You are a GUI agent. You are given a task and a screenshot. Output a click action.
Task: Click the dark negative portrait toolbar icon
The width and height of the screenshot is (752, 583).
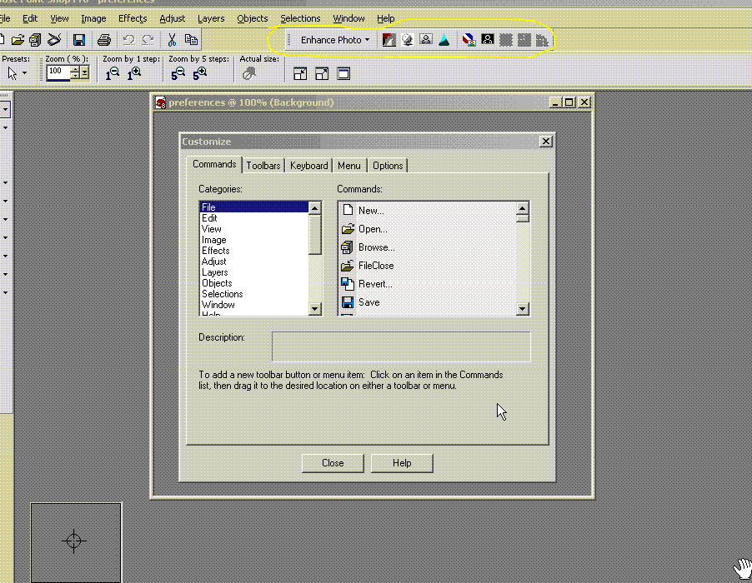[x=488, y=40]
